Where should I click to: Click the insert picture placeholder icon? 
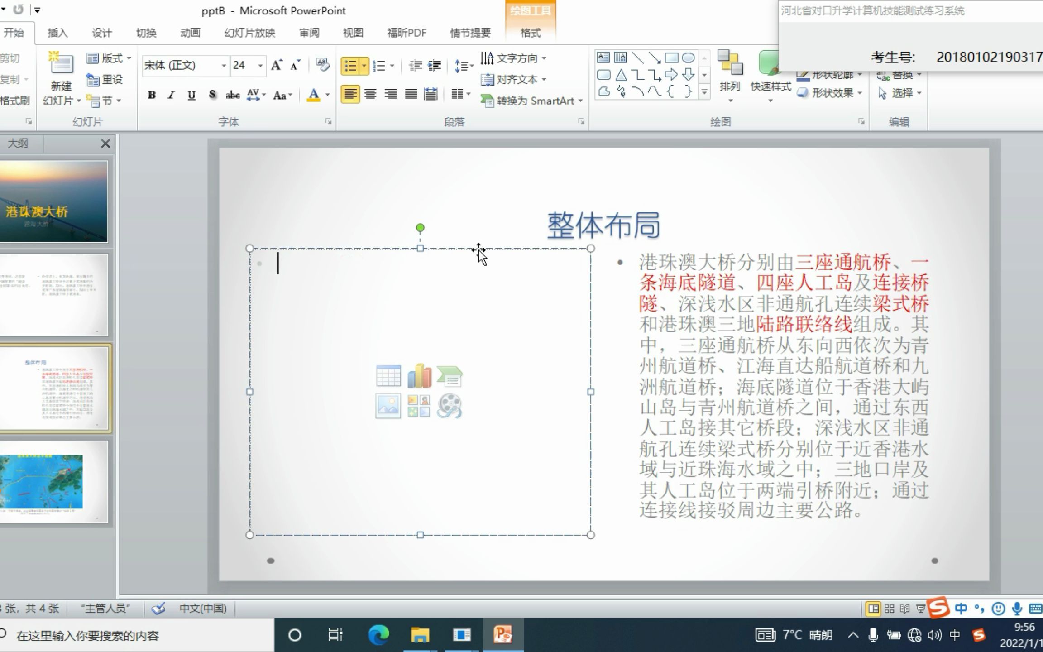point(388,406)
